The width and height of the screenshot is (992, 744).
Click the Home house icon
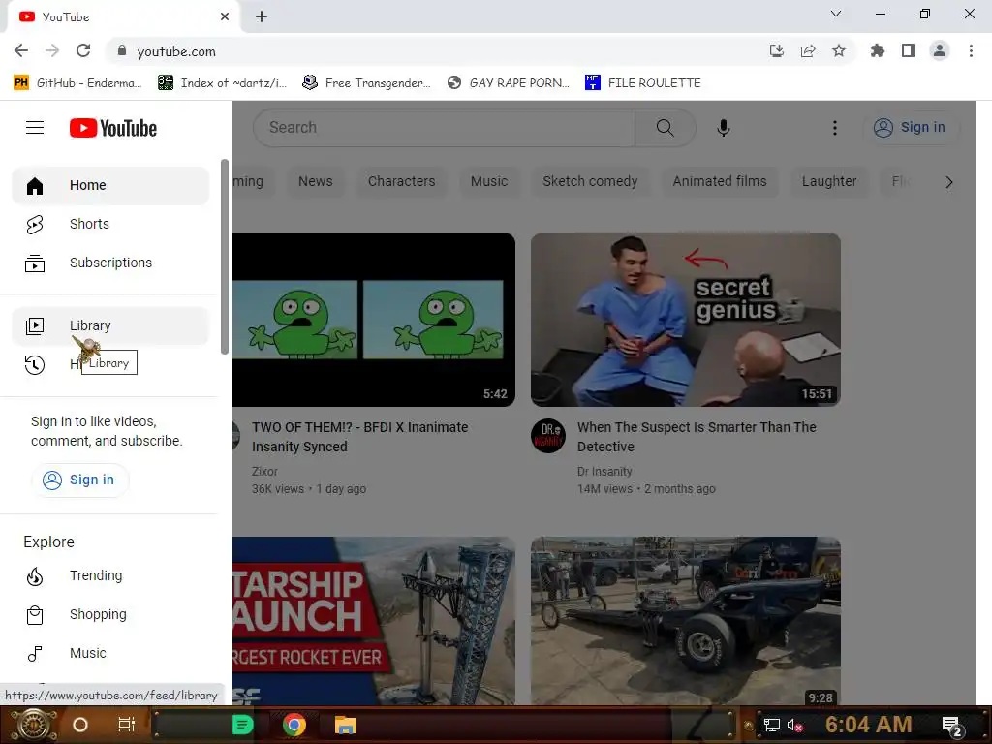[35, 186]
